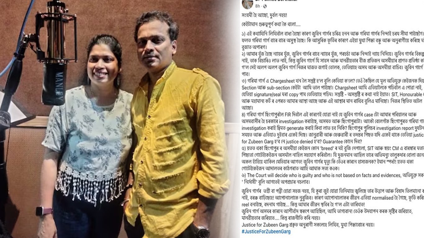Click the wristwatch on the man's arm
Screen dimensions: 424x238
point(202,231)
